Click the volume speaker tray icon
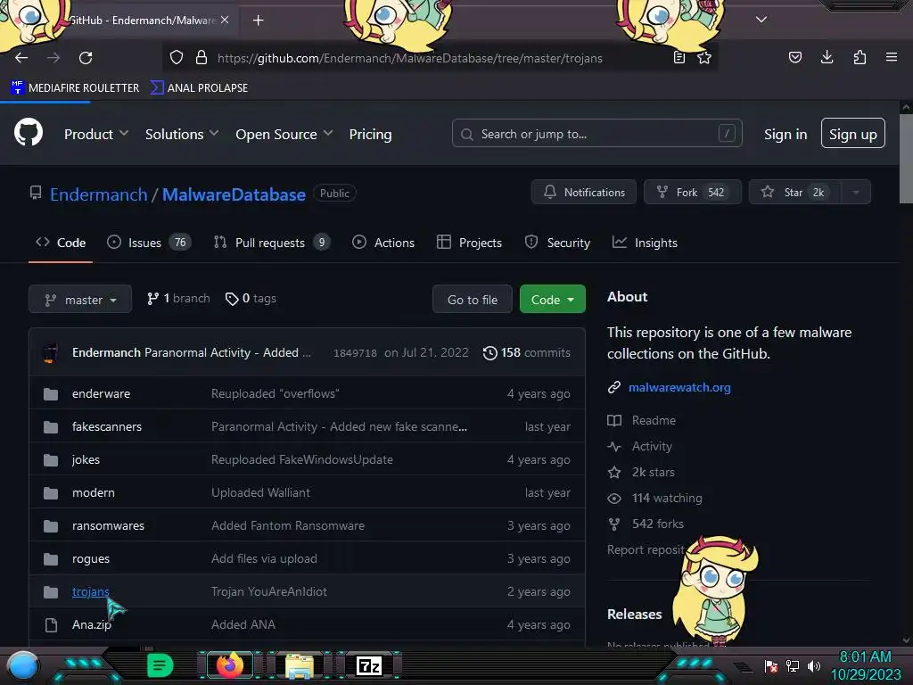This screenshot has width=913, height=685. pyautogui.click(x=814, y=665)
